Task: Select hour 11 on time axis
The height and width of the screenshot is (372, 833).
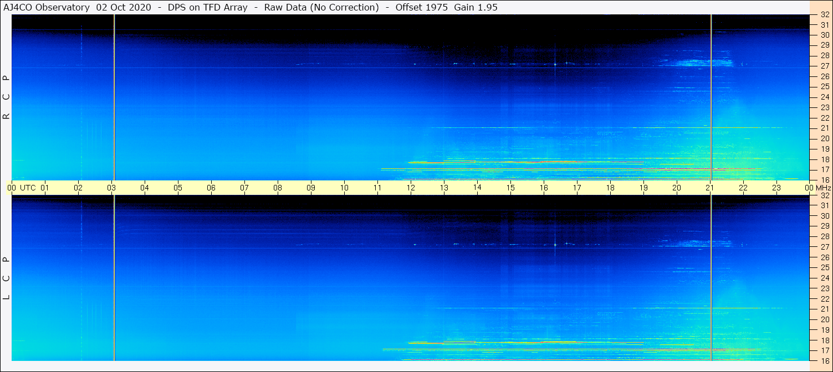Action: tap(377, 188)
